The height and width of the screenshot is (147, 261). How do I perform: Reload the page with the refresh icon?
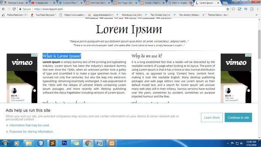click(14, 9)
